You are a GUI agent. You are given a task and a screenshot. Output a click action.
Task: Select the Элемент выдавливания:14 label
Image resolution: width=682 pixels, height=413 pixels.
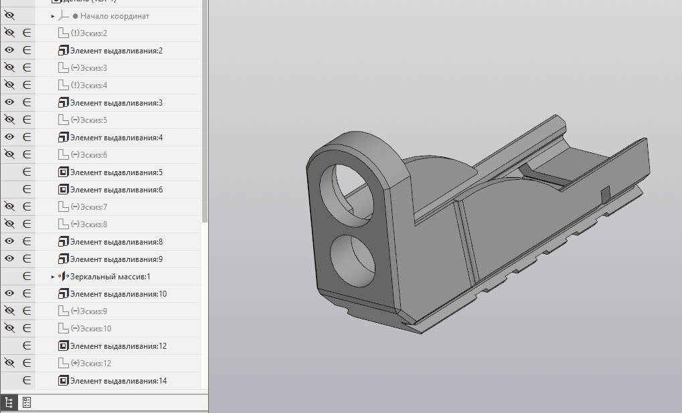click(x=118, y=381)
